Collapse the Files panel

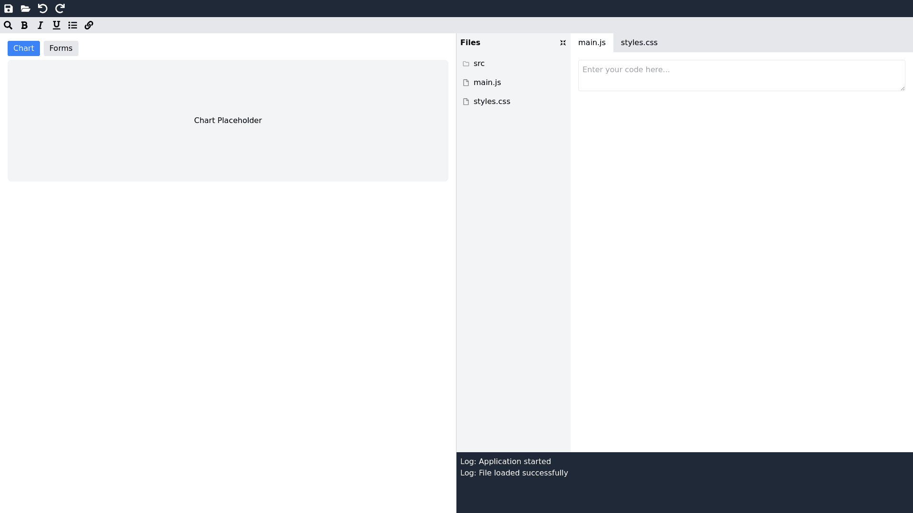tap(563, 43)
